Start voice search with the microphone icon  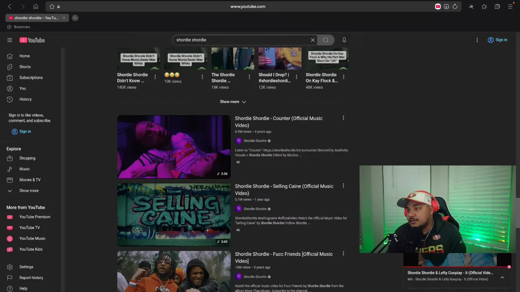point(344,40)
